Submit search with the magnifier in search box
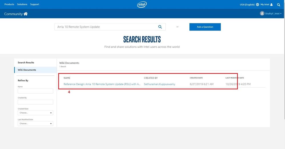 160,27
